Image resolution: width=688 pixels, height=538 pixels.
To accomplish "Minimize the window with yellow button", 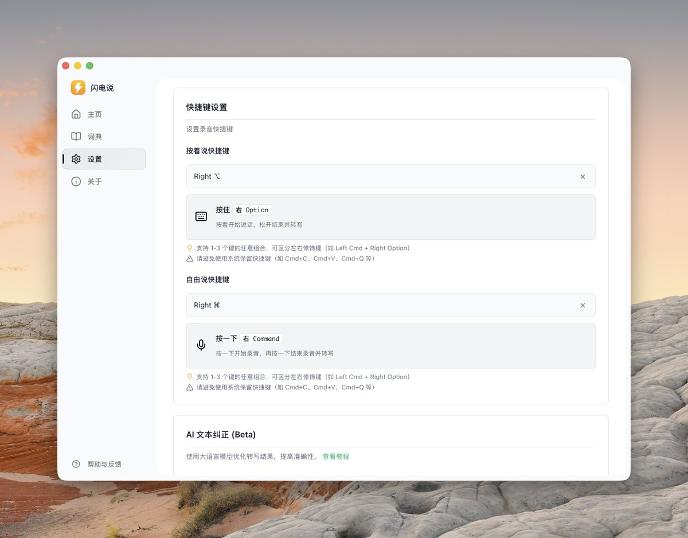I will pos(77,66).
